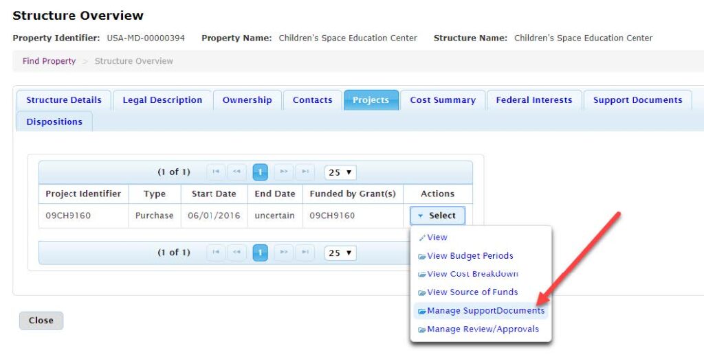Screen dimensions: 704x361
Task: Click page 1 button in top paginator
Action: 261,172
